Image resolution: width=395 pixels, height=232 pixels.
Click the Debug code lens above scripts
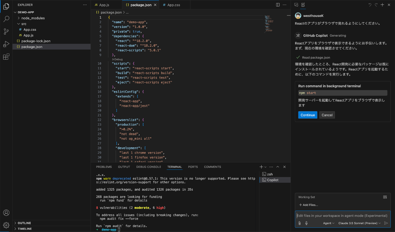[x=117, y=59]
